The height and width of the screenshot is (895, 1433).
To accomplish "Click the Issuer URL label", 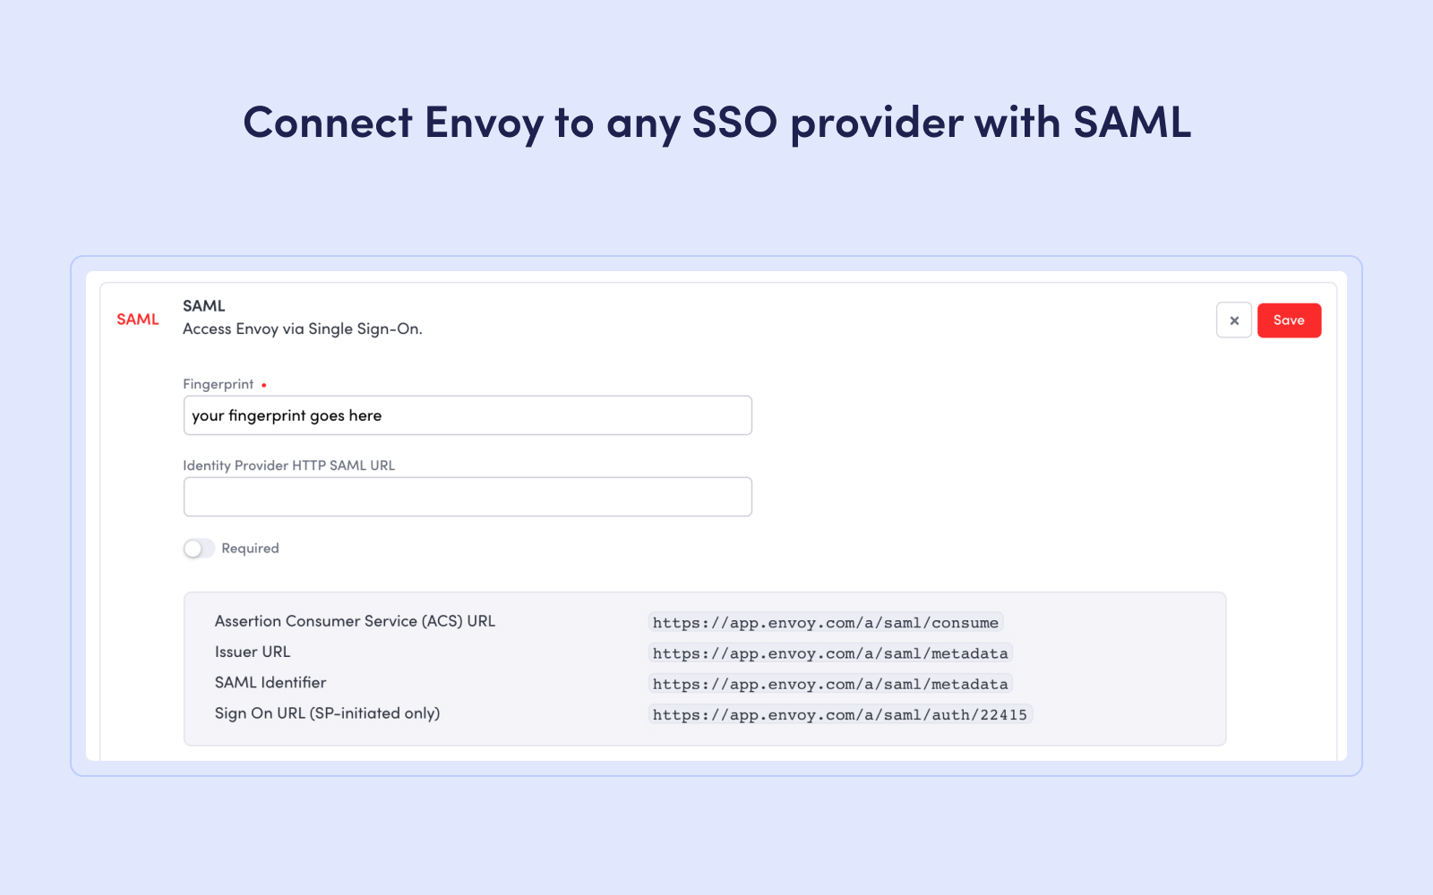I will 252,652.
